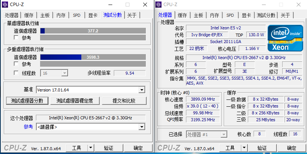
Task: Click 二级 cache value 8 x 256 KBytes
Action: (x=265, y=113)
